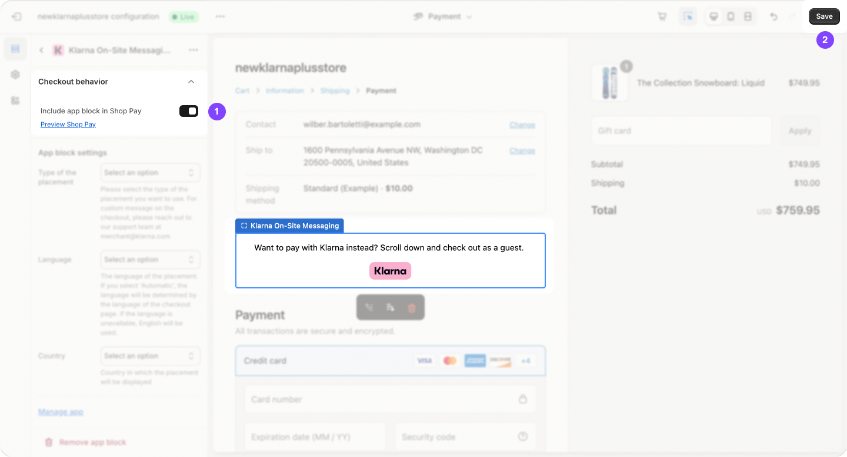Click the American Express logo
This screenshot has height=457, width=847.
475,361
